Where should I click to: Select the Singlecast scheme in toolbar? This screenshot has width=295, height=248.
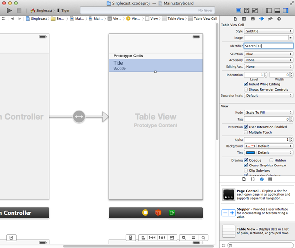coord(41,11)
